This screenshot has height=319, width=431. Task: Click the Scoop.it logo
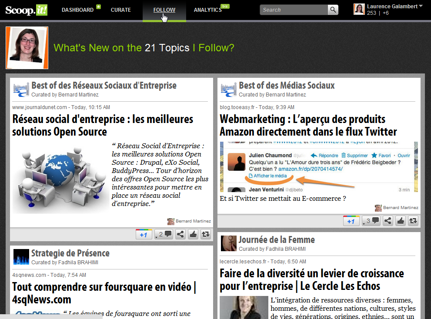coord(27,10)
